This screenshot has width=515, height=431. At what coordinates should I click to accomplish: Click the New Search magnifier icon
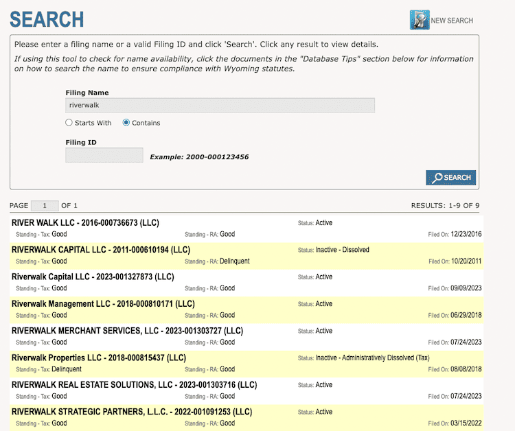(419, 20)
